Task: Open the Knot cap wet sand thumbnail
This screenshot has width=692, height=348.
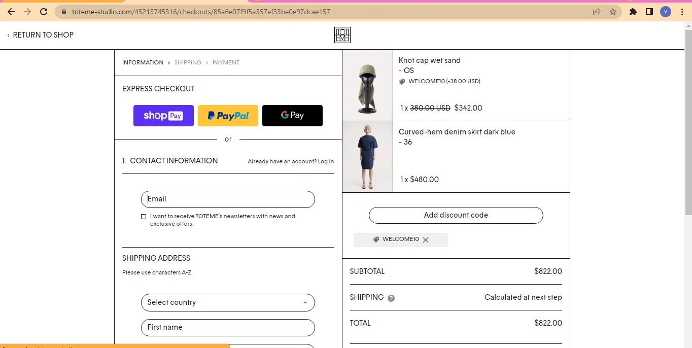Action: 368,85
